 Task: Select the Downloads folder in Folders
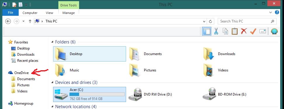pyautogui.click(x=219, y=54)
